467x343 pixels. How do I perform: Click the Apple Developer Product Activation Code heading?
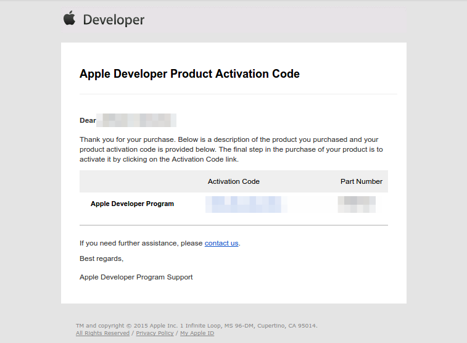189,74
